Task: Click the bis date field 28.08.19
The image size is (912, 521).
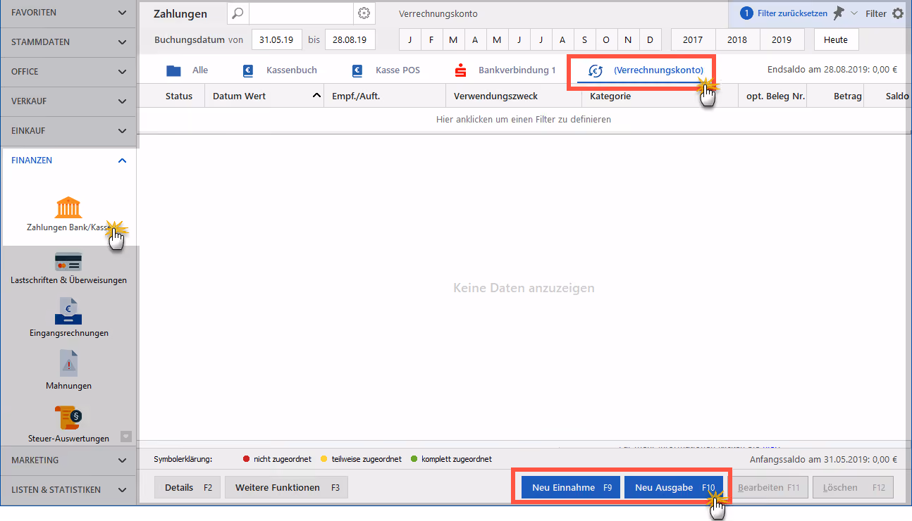Action: tap(350, 40)
